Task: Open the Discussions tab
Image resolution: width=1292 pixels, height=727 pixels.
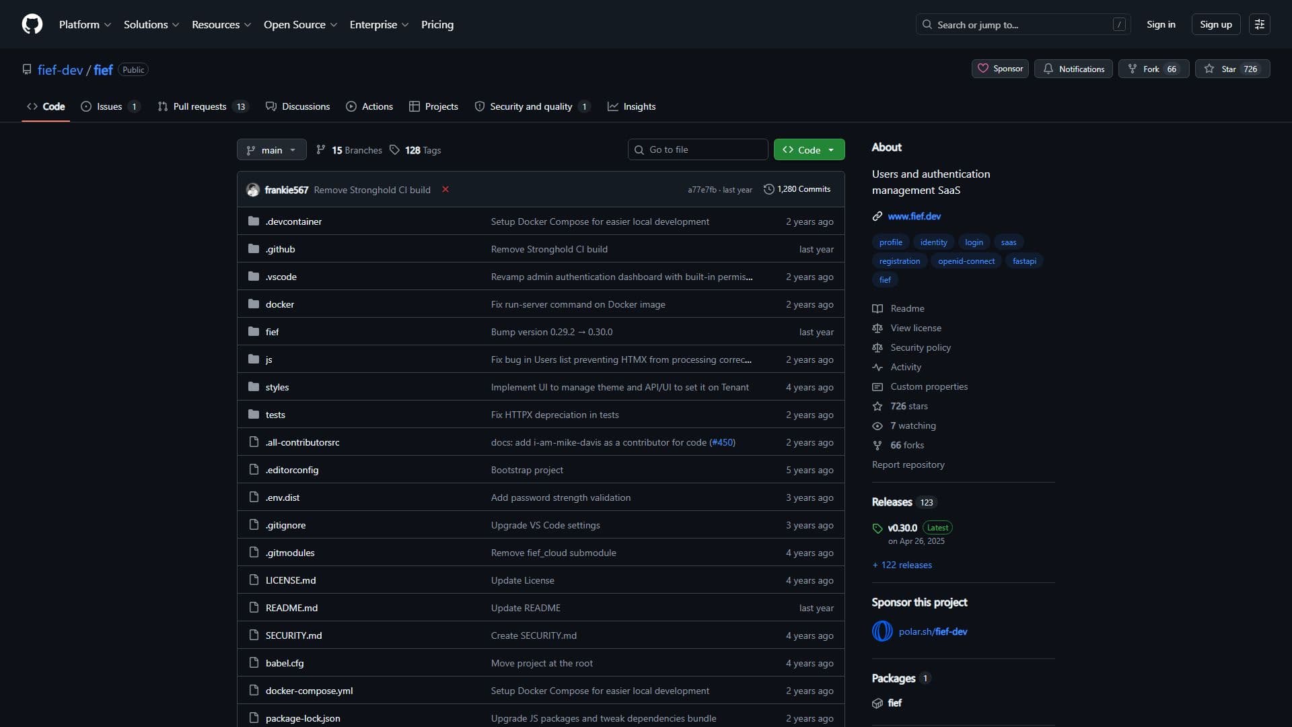Action: pyautogui.click(x=297, y=106)
